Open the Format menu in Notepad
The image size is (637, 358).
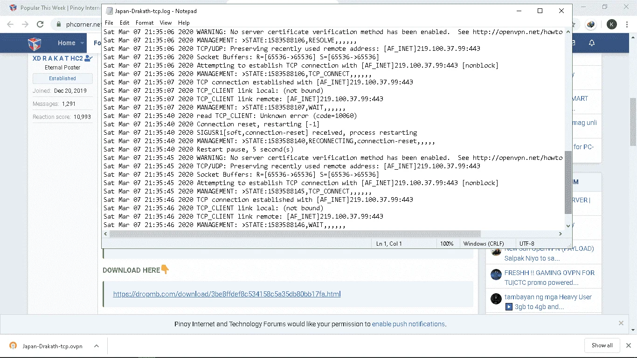(145, 22)
